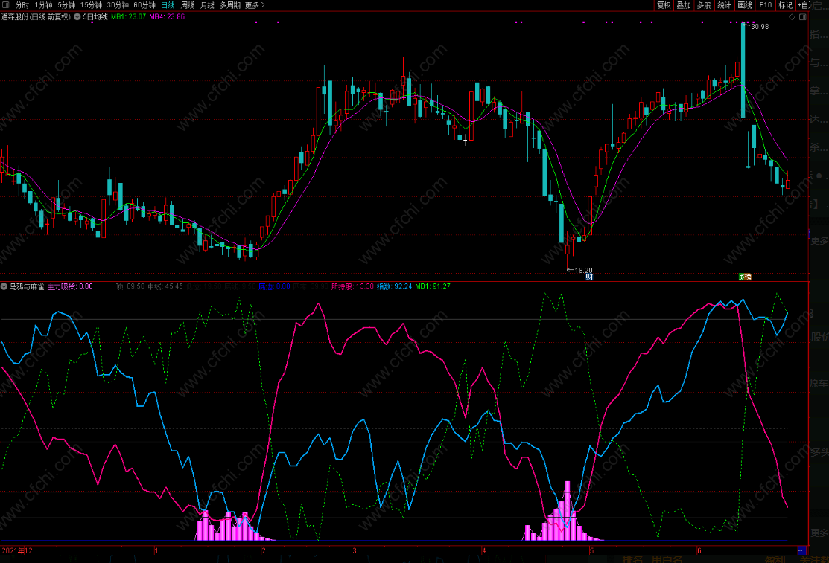Click the 所持股: 13.38 label
829x563 pixels.
(352, 286)
